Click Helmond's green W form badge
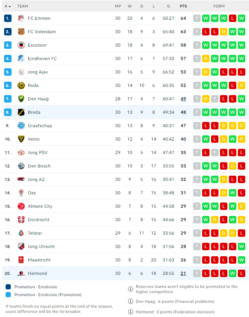This screenshot has height=317, width=249. [233, 273]
